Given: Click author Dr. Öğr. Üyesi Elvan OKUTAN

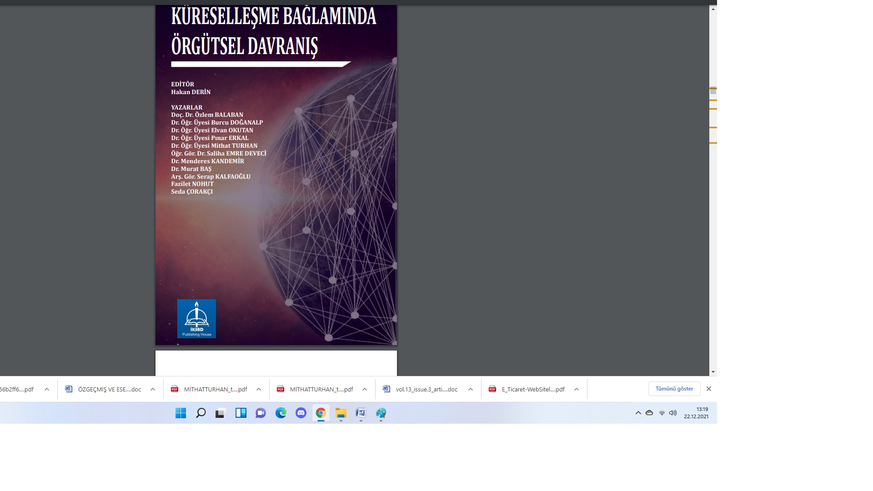Looking at the screenshot, I should 212,130.
